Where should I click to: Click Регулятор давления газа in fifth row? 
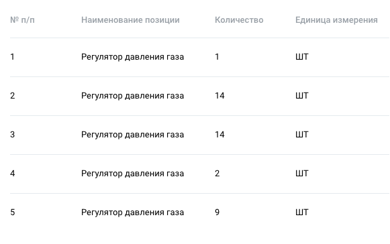132,212
